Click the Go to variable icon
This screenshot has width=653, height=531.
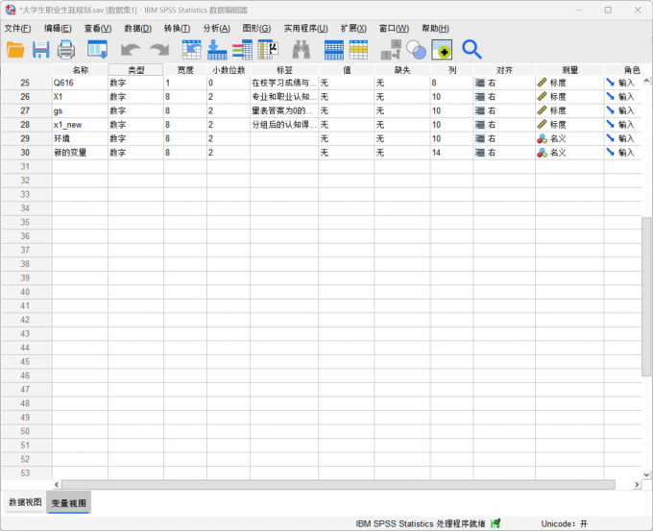[217, 49]
